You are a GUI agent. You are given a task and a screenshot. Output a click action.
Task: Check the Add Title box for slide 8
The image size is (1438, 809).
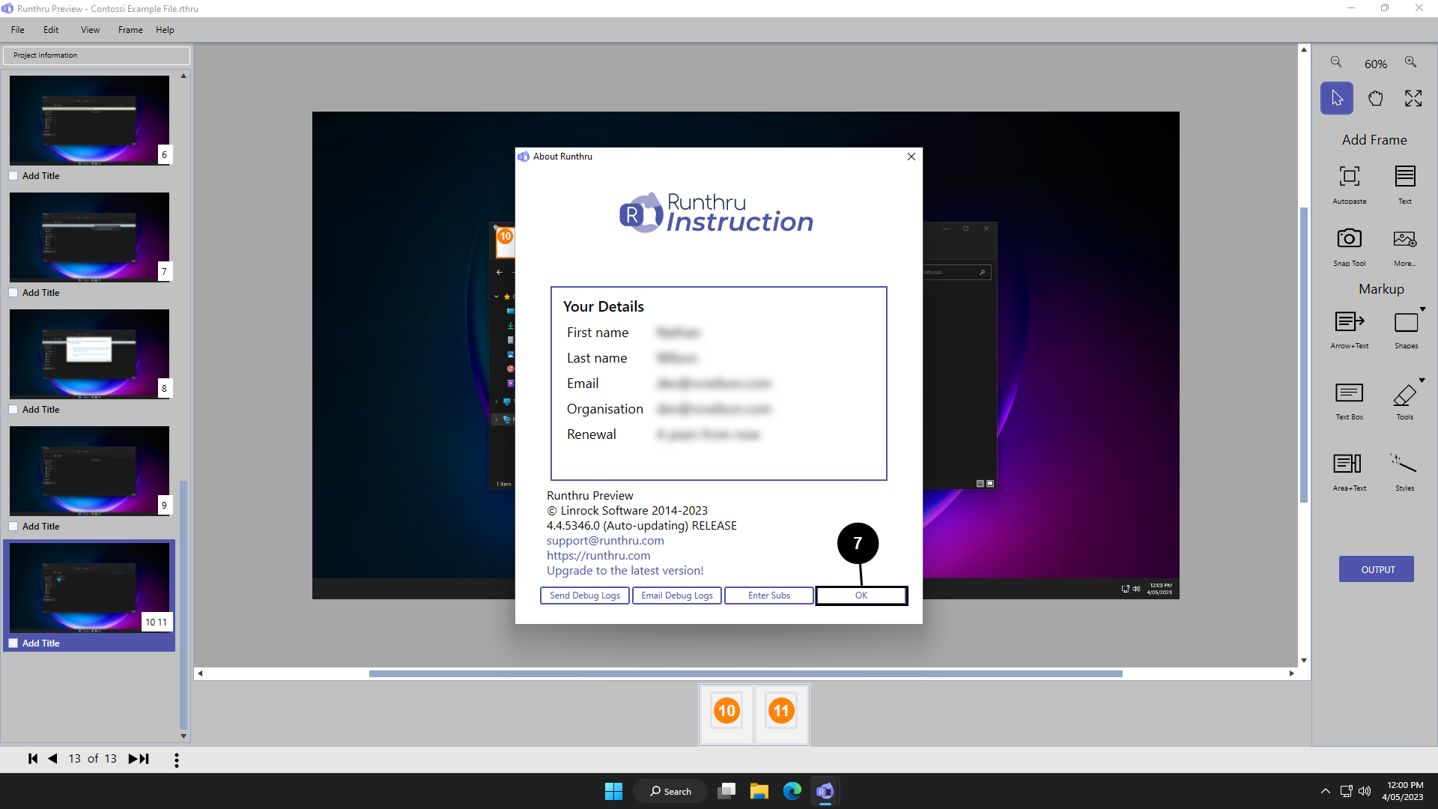(13, 410)
